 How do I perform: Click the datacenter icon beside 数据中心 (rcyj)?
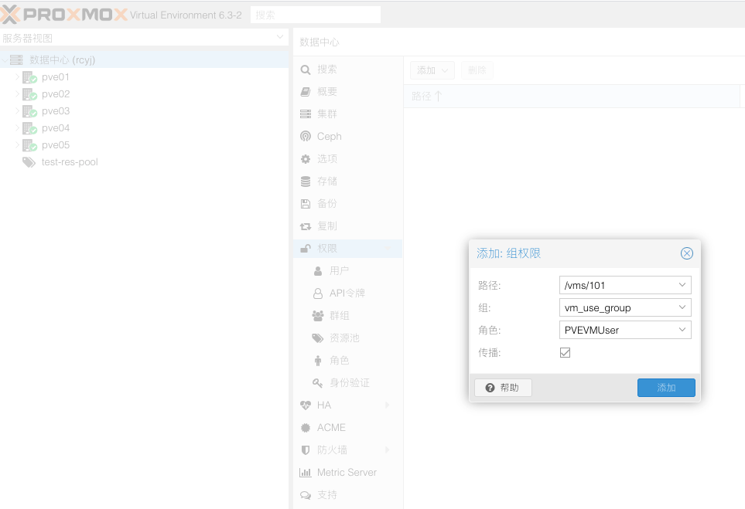(16, 59)
